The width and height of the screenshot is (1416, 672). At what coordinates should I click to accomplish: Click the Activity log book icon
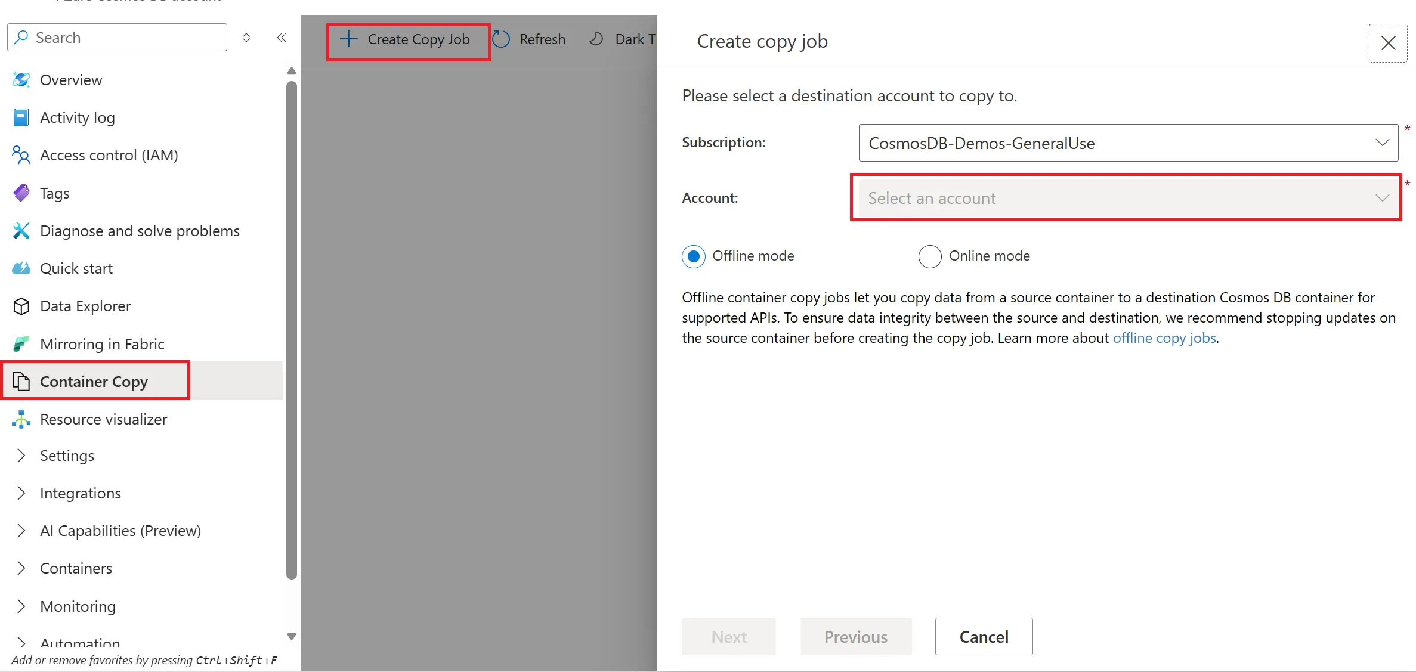pyautogui.click(x=21, y=117)
